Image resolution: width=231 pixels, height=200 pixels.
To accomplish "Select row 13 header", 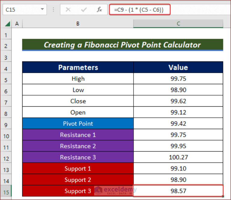I will pos(6,169).
